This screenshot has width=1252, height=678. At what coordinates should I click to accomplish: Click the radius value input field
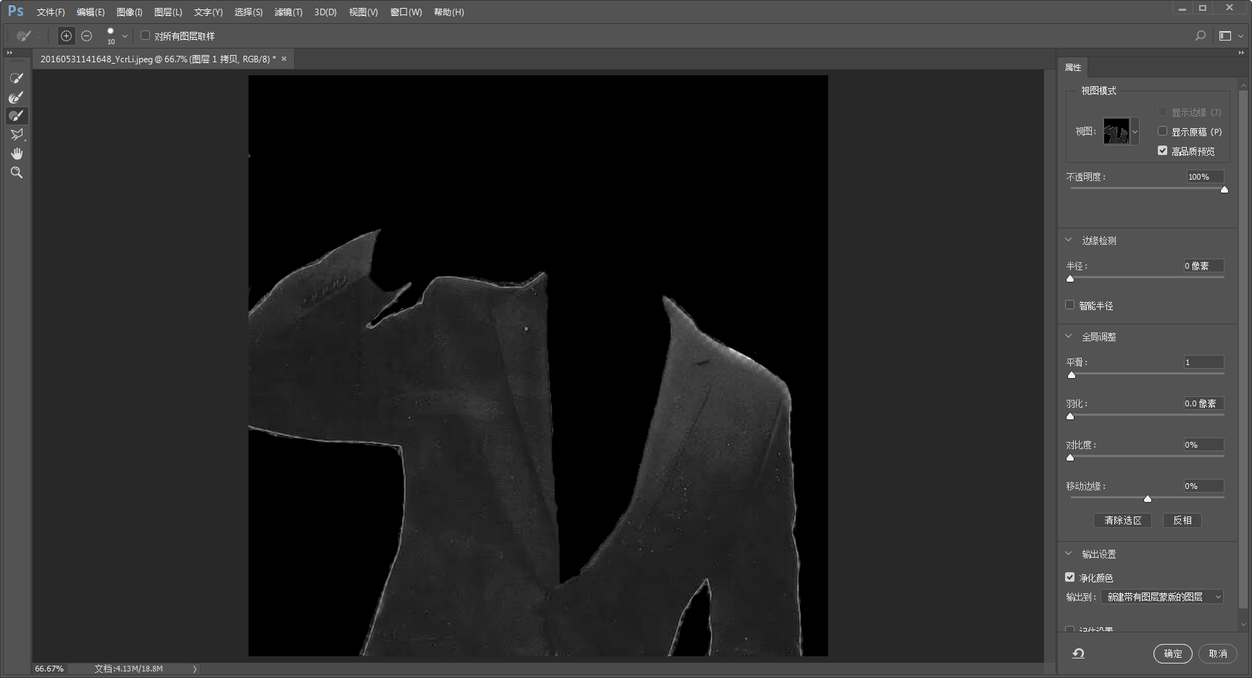[x=1203, y=266]
